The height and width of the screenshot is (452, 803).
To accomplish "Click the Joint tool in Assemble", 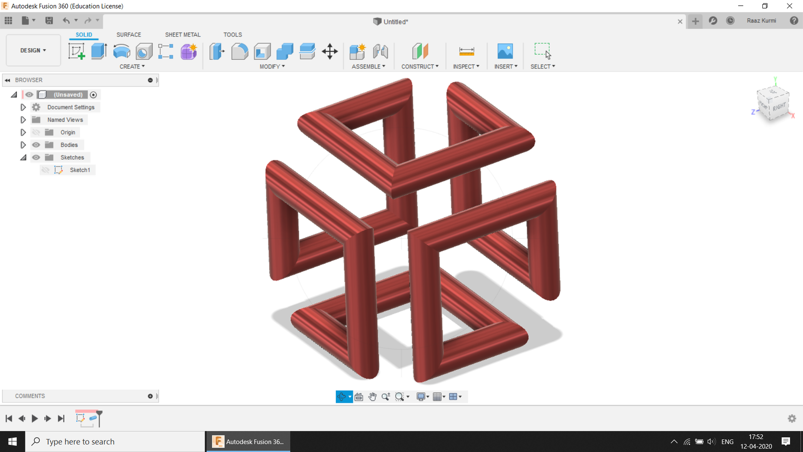I will pyautogui.click(x=380, y=51).
